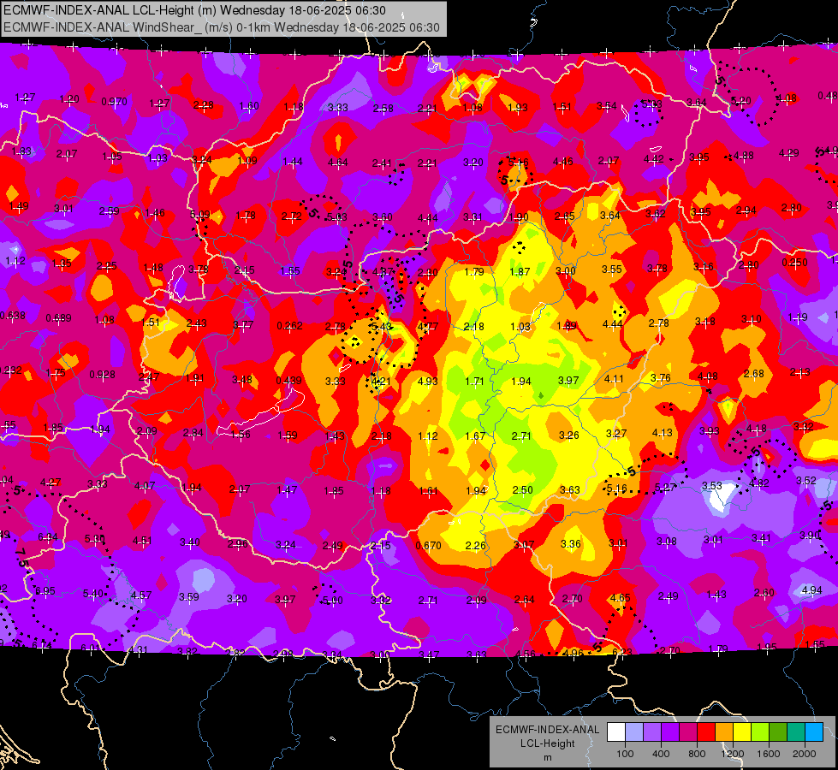Click the wind shear value 1.12 on orange area
Viewport: 838px width, 770px height.
click(428, 436)
